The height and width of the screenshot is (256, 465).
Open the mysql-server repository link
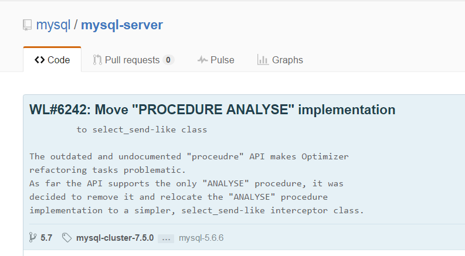point(122,25)
